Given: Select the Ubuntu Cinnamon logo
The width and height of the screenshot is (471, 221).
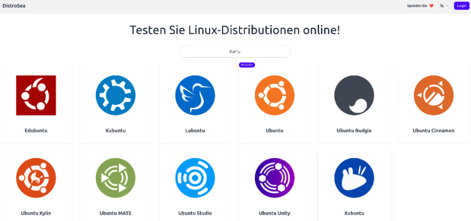Looking at the screenshot, I should click(433, 95).
